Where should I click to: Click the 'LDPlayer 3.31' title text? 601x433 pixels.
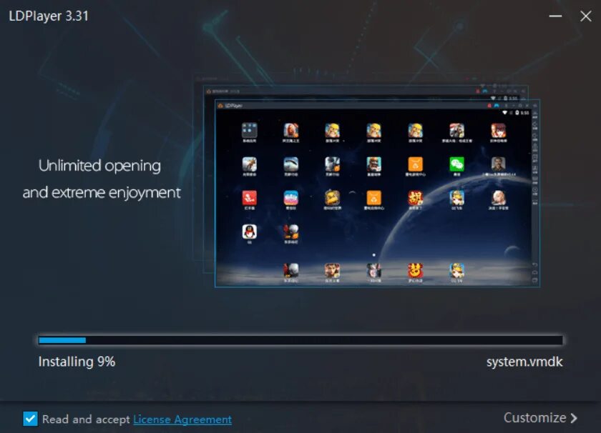[x=49, y=16]
